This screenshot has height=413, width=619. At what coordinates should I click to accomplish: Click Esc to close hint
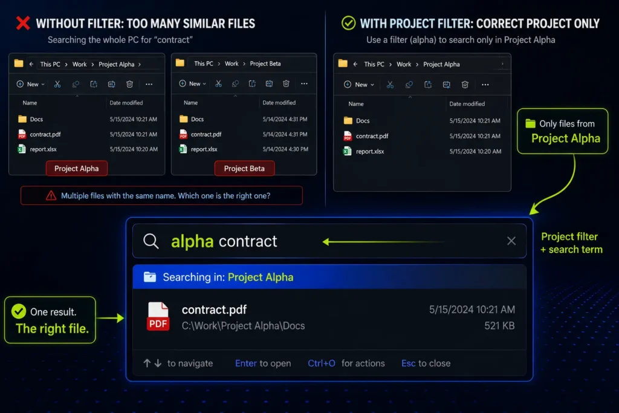[426, 363]
